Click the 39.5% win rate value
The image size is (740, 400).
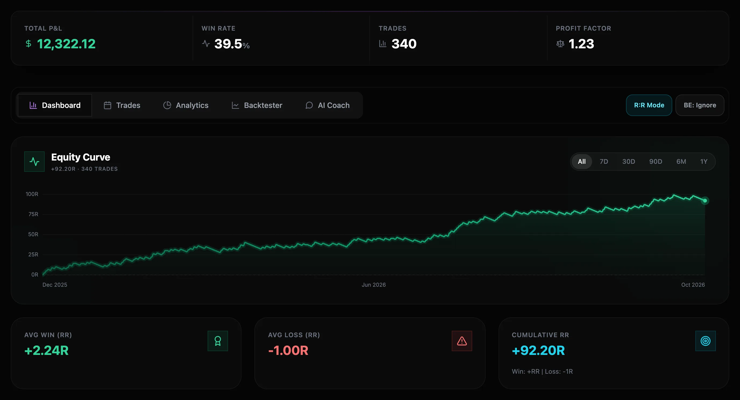click(232, 44)
